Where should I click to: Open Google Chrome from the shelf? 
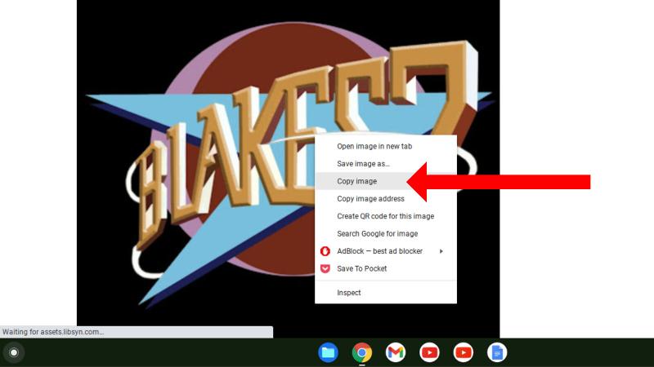(362, 352)
